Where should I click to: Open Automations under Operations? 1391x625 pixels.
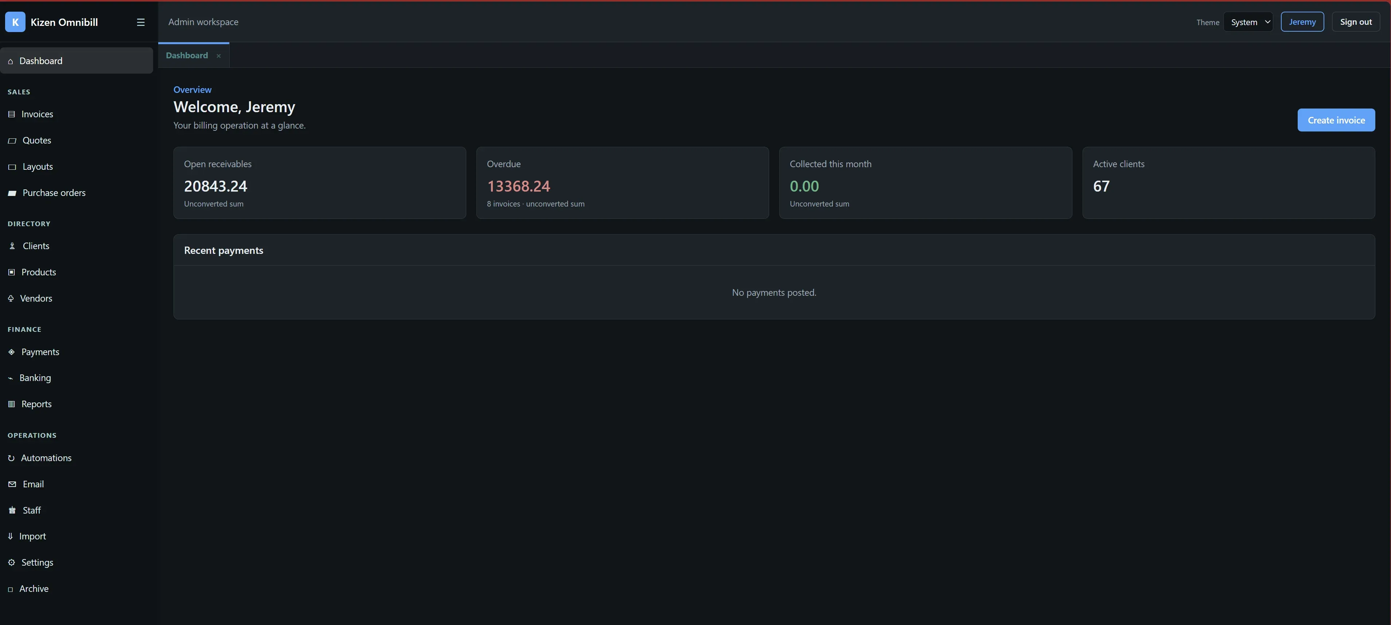point(77,458)
